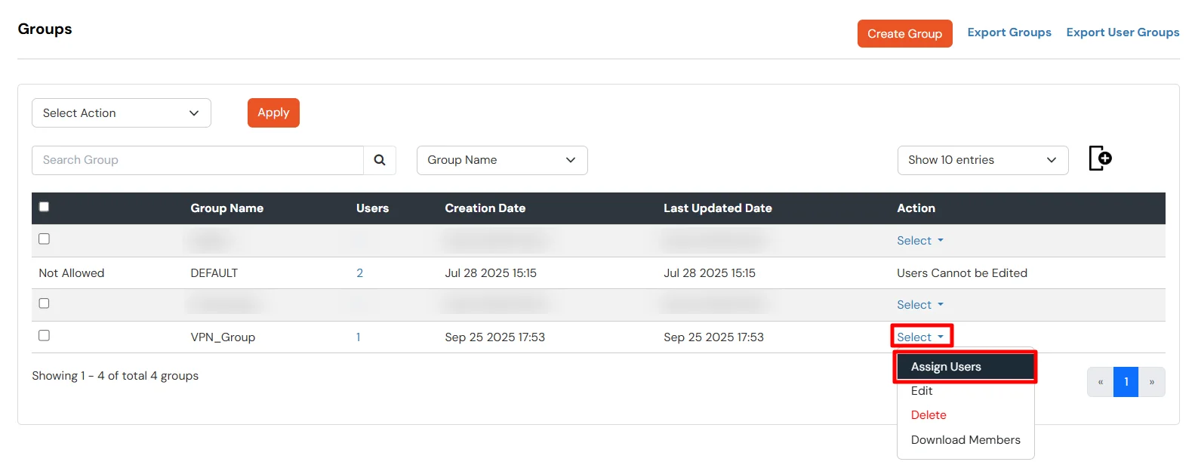Open the Show 10 entries dropdown
The width and height of the screenshot is (1195, 471).
pyautogui.click(x=983, y=160)
